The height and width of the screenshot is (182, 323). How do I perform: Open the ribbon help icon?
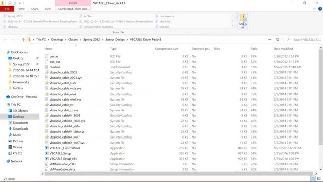[320, 9]
